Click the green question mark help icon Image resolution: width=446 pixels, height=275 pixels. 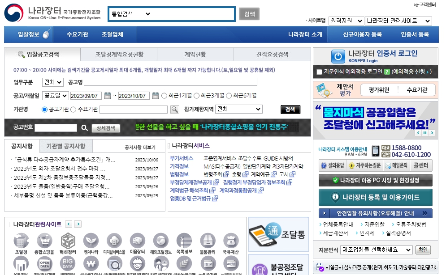point(387,72)
